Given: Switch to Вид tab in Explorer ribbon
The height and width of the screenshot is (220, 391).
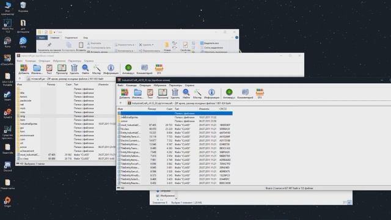Looking at the screenshot, I should click(86, 38).
